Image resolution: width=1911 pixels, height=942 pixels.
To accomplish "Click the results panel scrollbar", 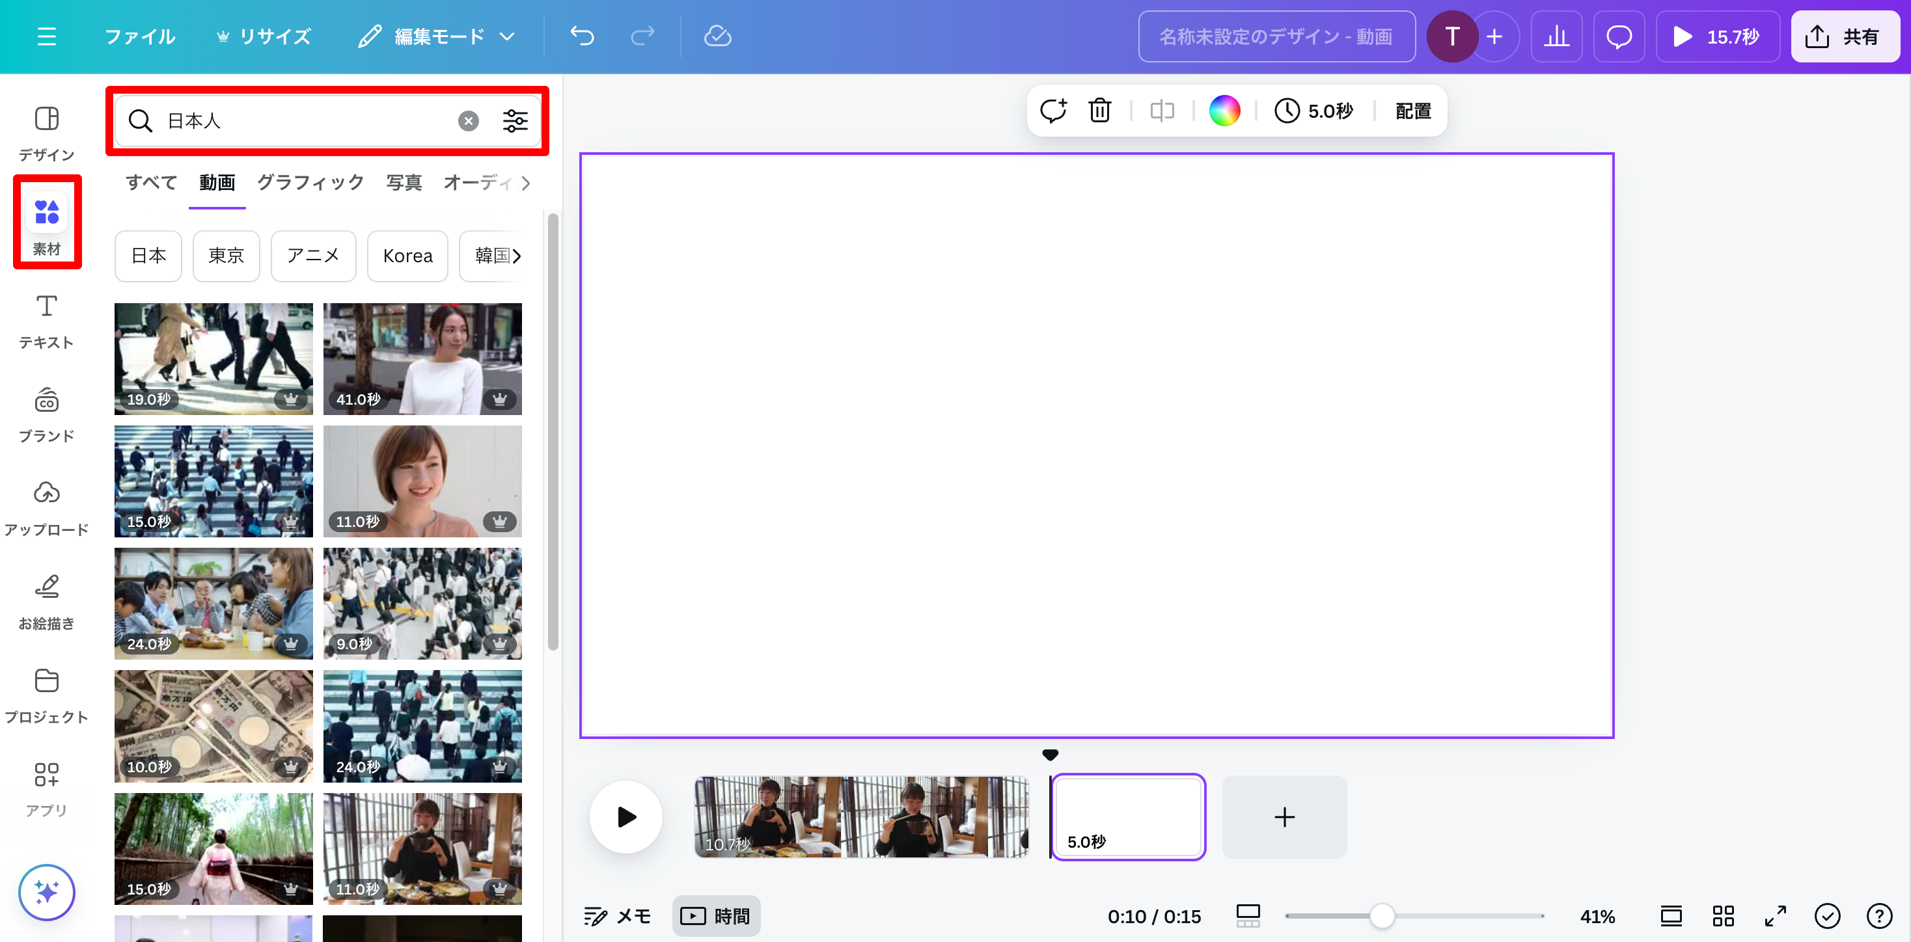I will click(x=553, y=432).
